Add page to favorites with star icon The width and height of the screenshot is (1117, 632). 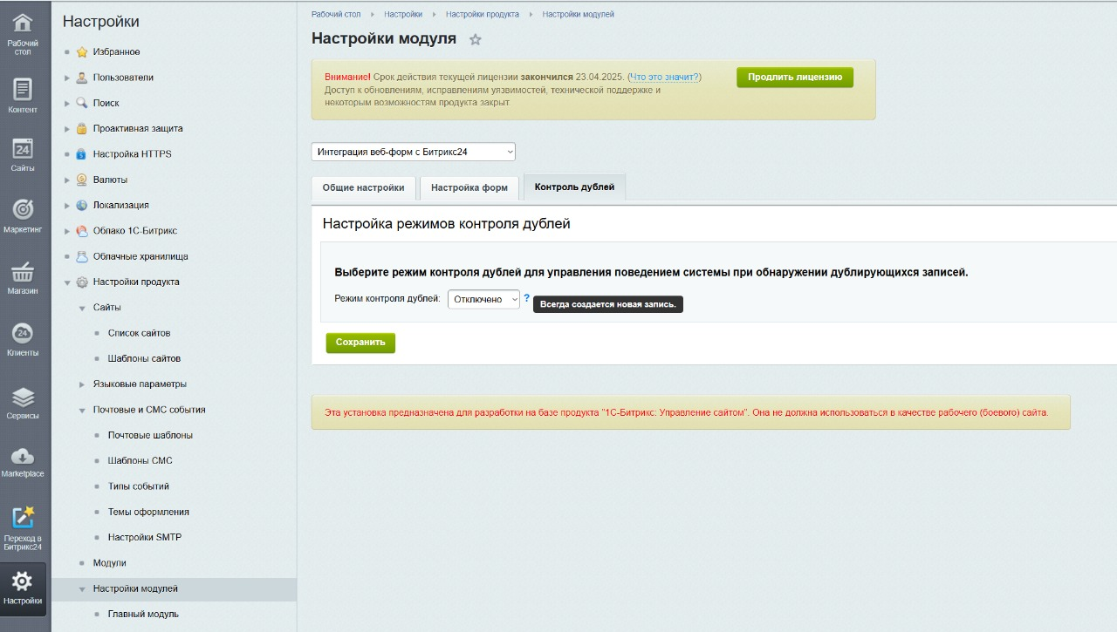(476, 39)
